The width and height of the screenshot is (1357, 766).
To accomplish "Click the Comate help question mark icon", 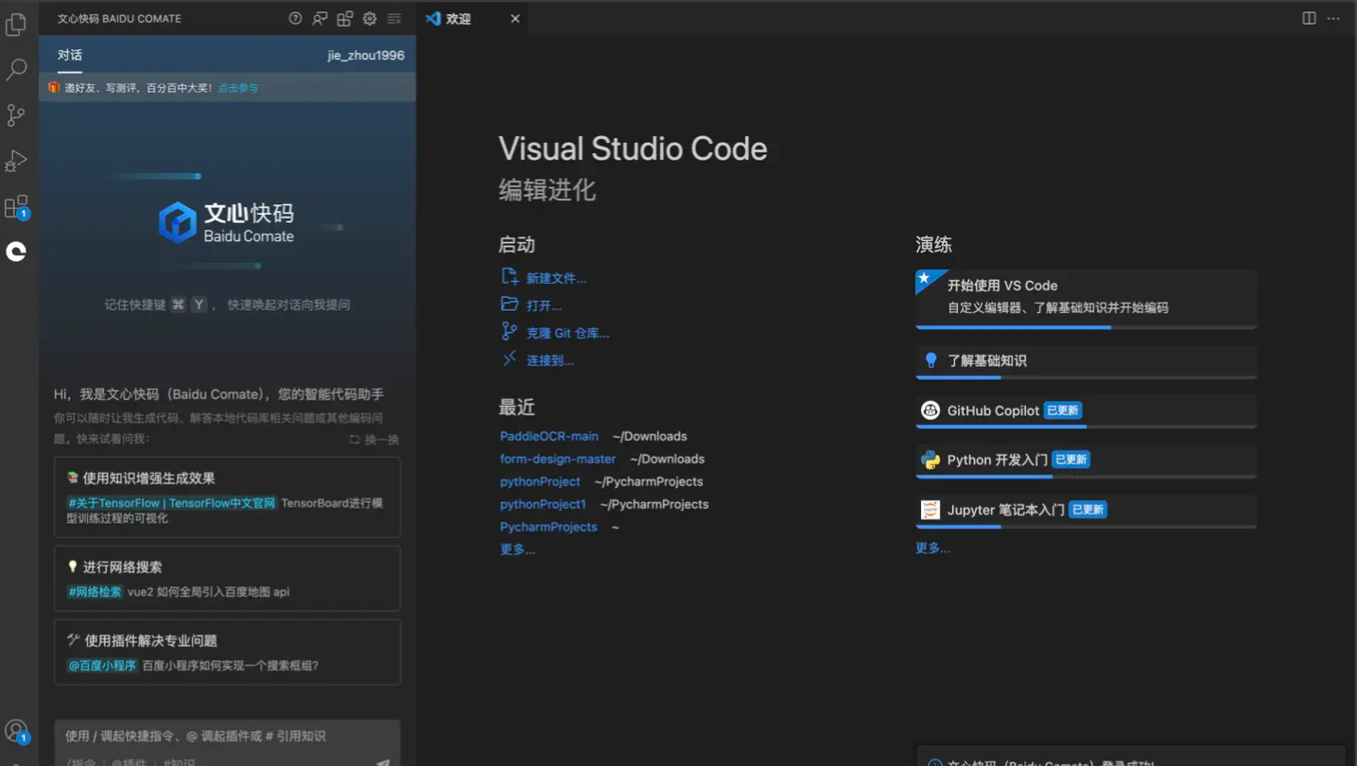I will pos(295,18).
